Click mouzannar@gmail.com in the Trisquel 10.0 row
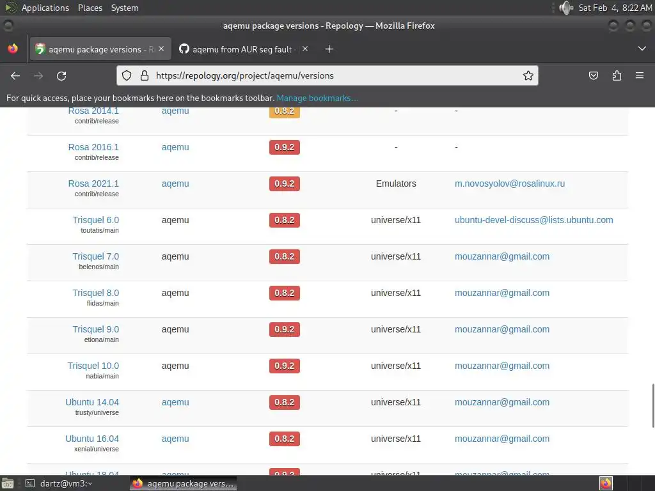Image resolution: width=655 pixels, height=491 pixels. click(x=502, y=366)
